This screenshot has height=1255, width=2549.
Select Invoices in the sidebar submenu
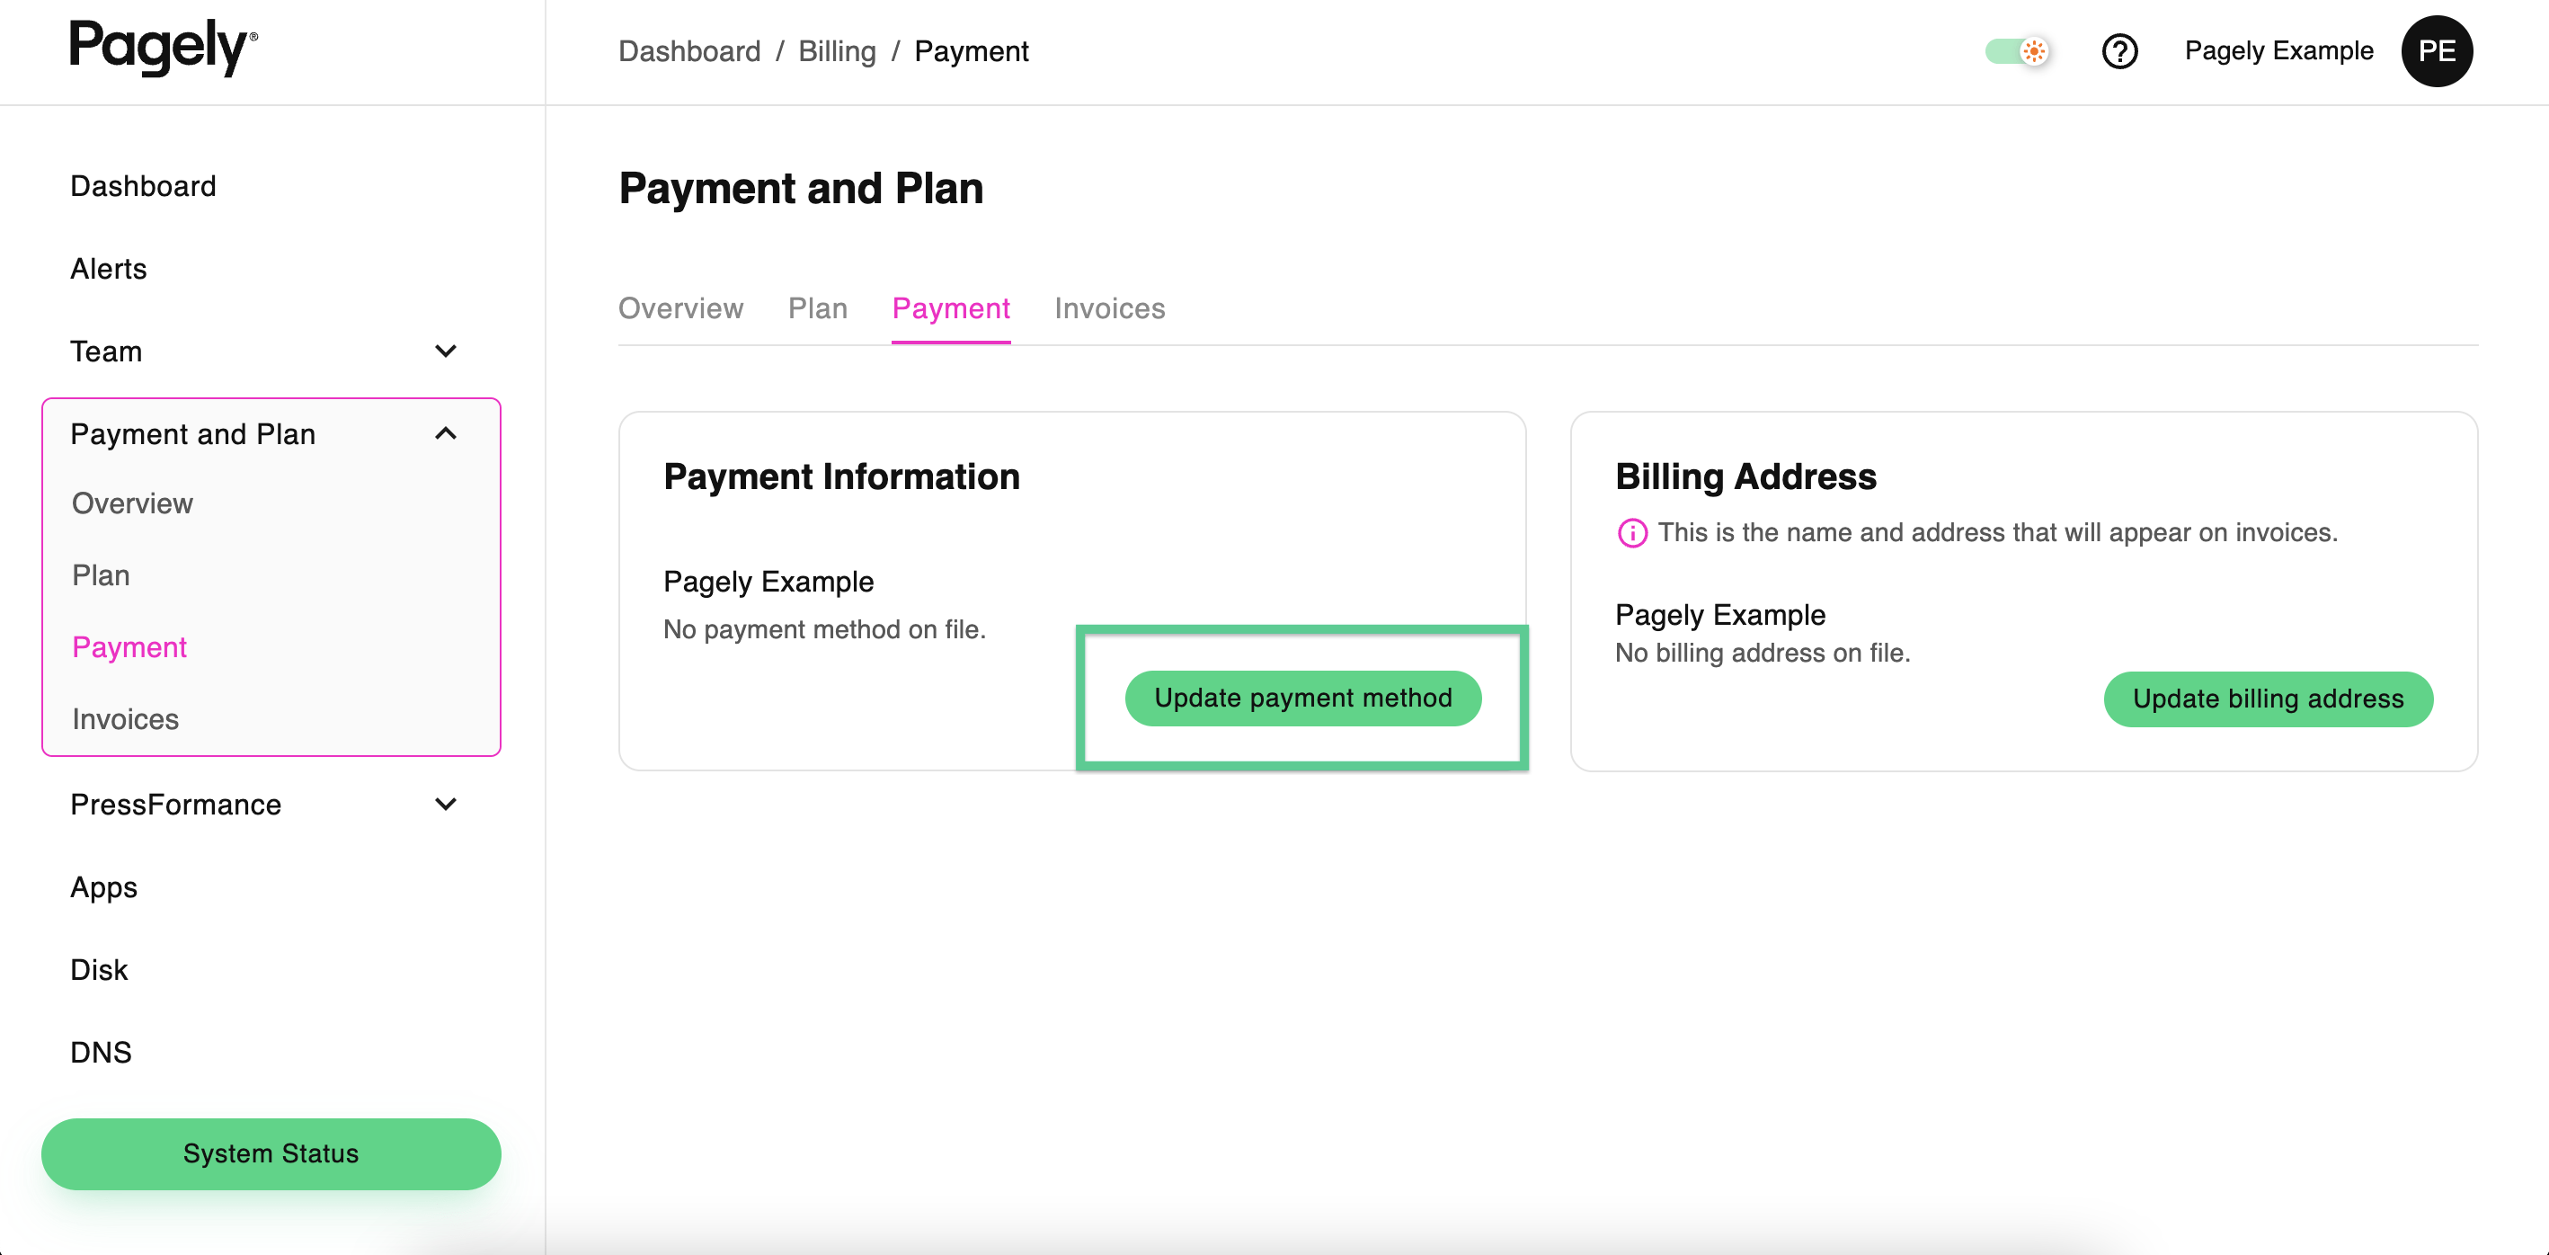pos(126,719)
